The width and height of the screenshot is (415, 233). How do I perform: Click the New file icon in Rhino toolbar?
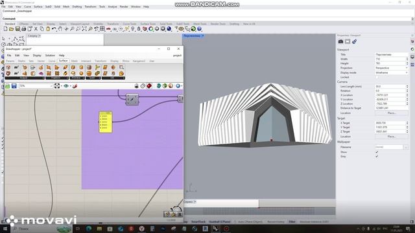point(5,28)
